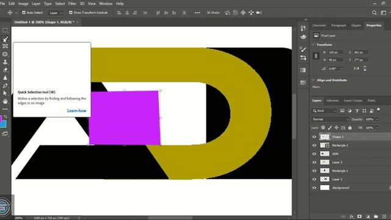
Task: Flip horizontal in Properties panel
Action: pyautogui.click(x=356, y=68)
